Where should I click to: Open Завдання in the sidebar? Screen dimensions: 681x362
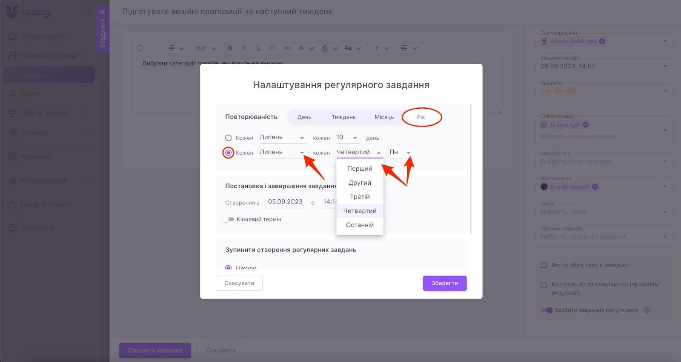point(49,75)
